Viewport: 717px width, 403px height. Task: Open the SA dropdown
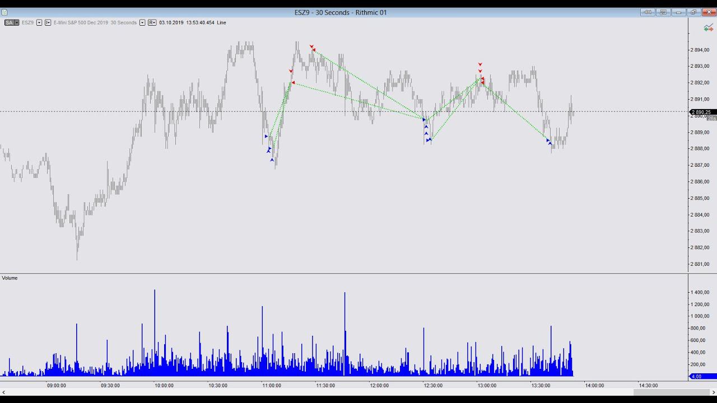click(12, 22)
